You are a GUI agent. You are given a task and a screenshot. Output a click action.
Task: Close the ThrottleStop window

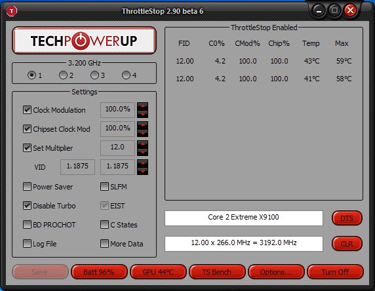(350, 10)
